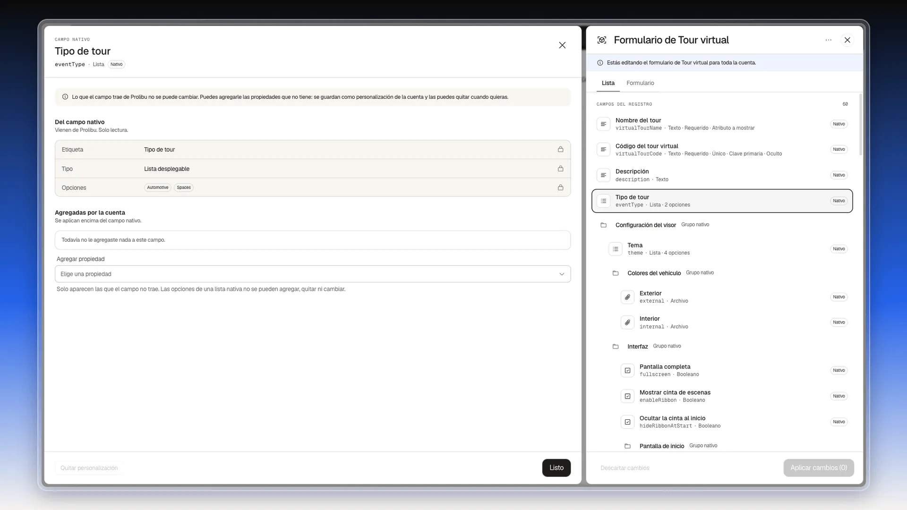
Task: Open the Elige una propiedad dropdown
Action: click(x=313, y=274)
